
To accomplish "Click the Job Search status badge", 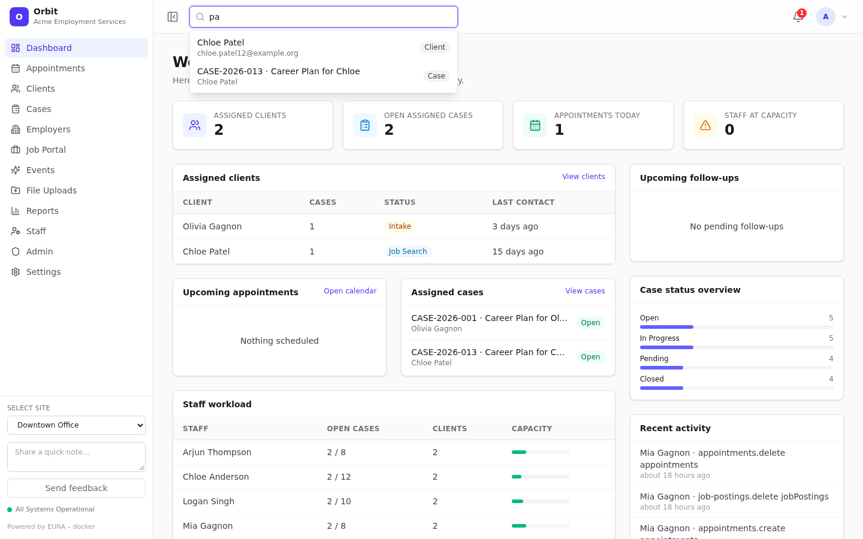I will (x=408, y=252).
